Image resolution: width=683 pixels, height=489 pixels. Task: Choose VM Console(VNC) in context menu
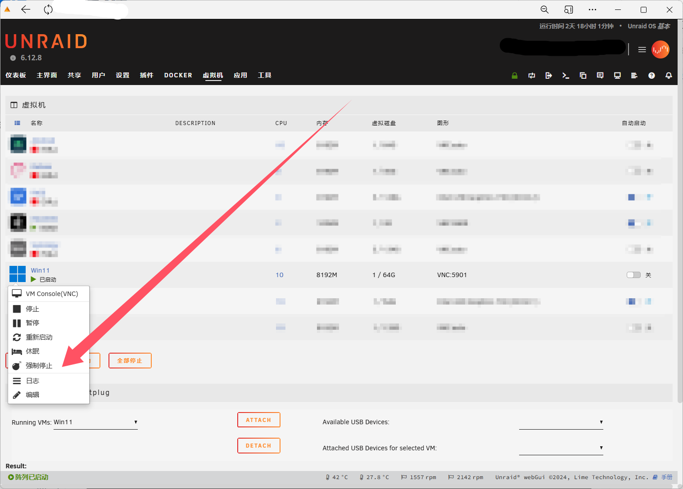[51, 294]
